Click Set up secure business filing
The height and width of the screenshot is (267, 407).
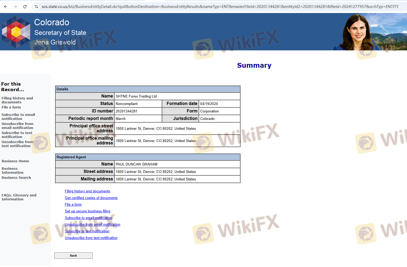tap(87, 211)
